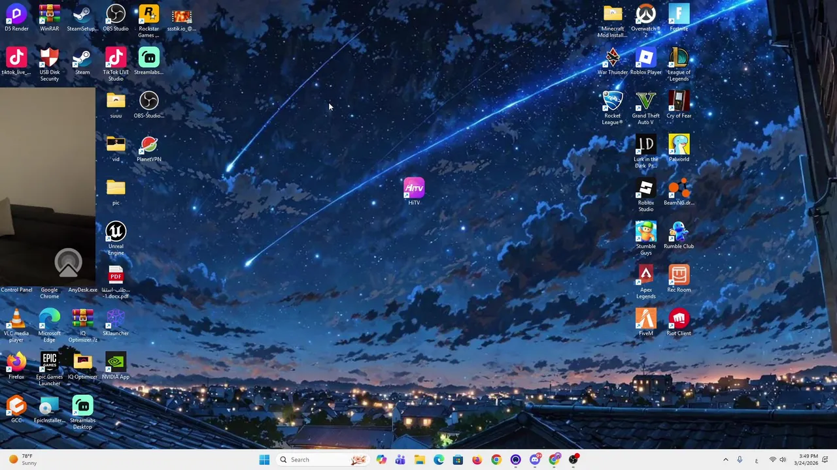837x470 pixels.
Task: Open File Explorer from the taskbar
Action: pos(420,460)
